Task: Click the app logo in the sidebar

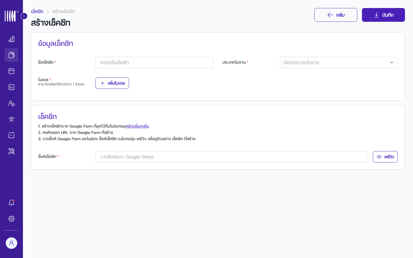Action: point(11,16)
